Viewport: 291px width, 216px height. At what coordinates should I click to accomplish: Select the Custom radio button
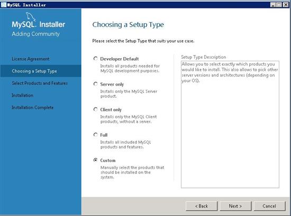pyautogui.click(x=95, y=160)
